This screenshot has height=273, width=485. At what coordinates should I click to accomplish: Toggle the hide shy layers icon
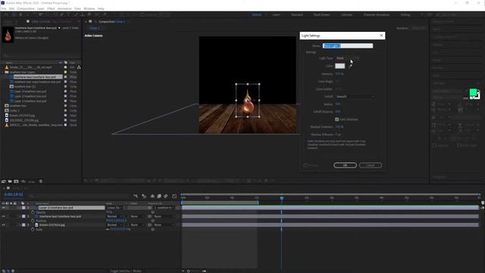coord(152,196)
